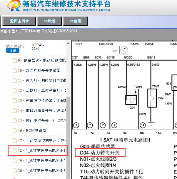Image resolution: width=177 pixels, height=179 pixels.
Task: Click file icon beside 20 1_6AT电喷单元电路图3
Action: pos(14,171)
